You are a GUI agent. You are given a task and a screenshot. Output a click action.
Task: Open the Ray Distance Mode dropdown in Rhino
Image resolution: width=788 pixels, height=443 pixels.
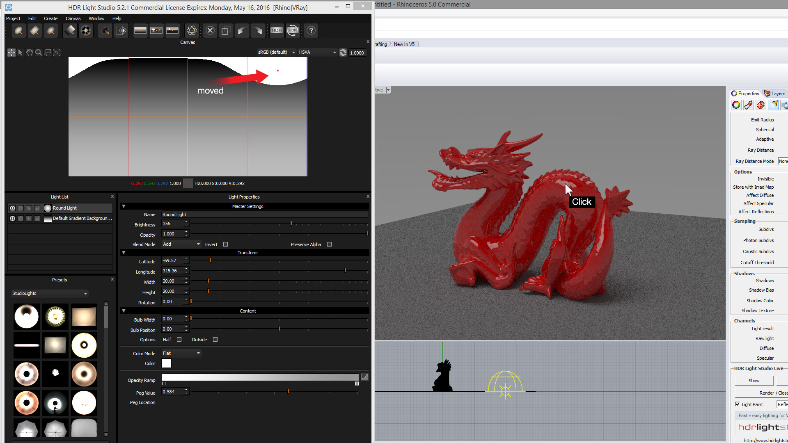(x=783, y=161)
